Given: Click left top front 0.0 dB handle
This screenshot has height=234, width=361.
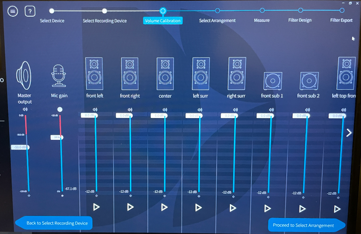Looking at the screenshot, I should pyautogui.click(x=337, y=116).
